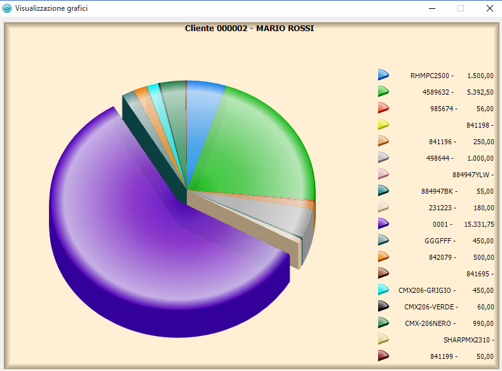Click the orange 842079 legend marker
The image size is (502, 371).
(383, 257)
